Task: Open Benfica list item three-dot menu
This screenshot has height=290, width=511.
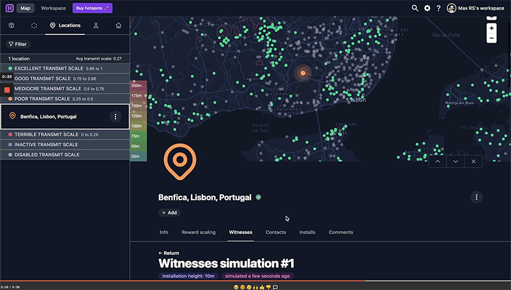Action: tap(116, 117)
